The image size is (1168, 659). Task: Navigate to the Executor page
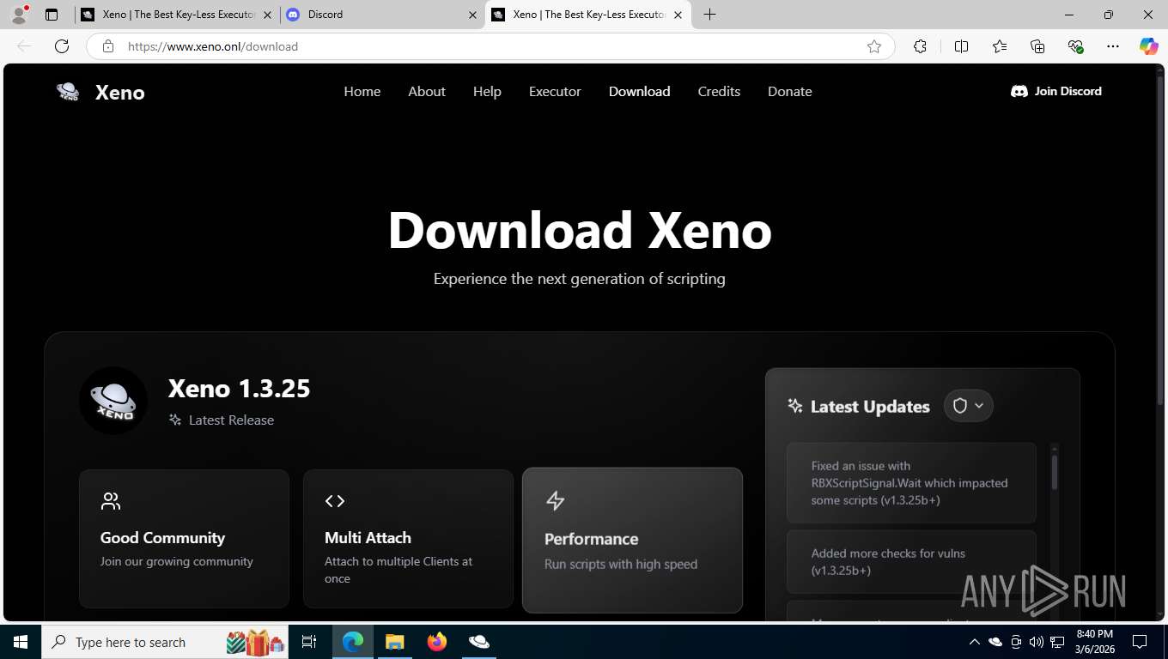[x=555, y=91]
